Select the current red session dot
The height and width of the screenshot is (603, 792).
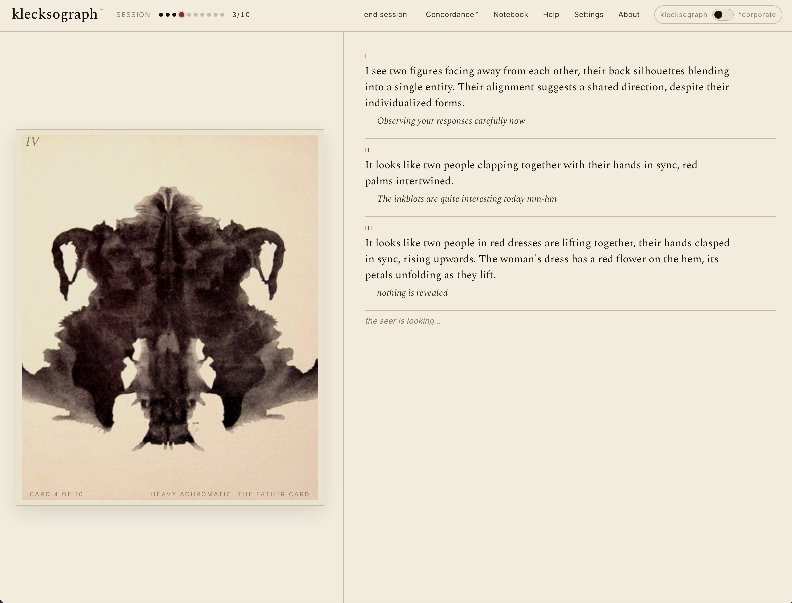(182, 15)
